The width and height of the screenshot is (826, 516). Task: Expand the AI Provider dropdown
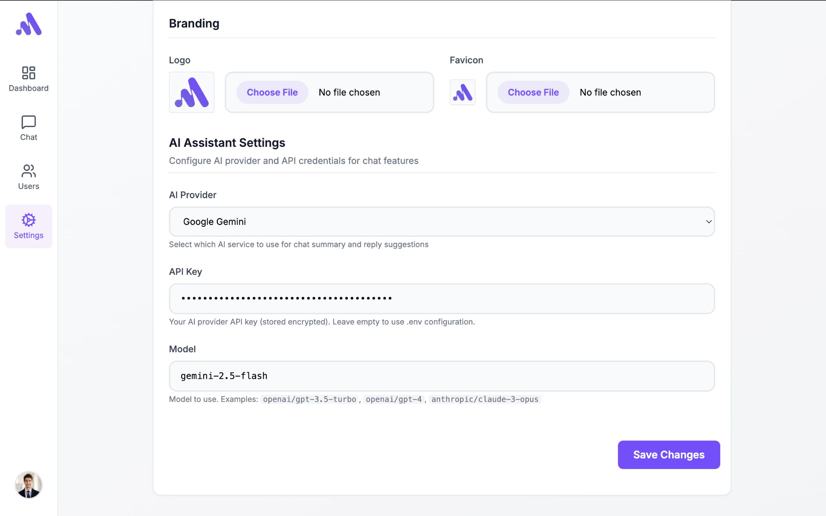tap(442, 221)
